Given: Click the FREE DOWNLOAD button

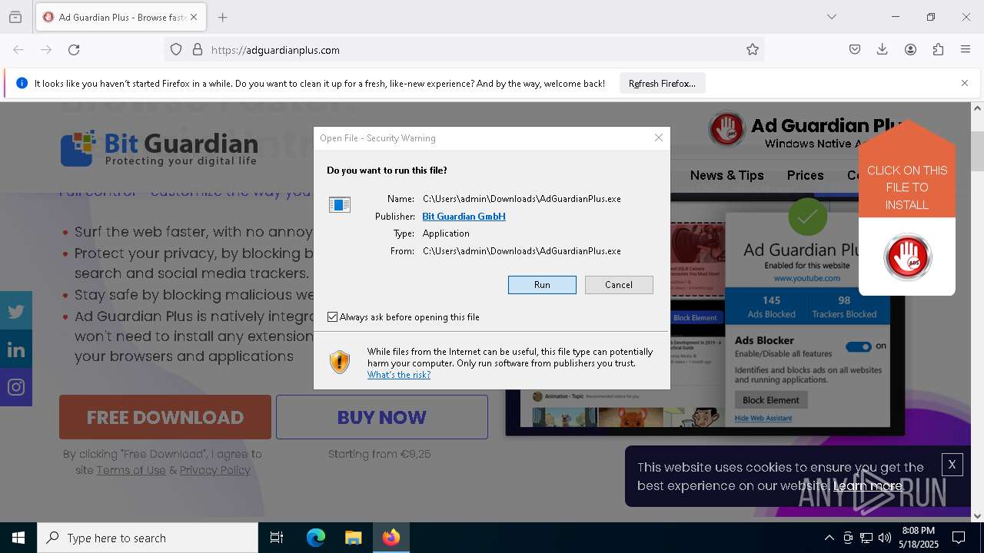Looking at the screenshot, I should [x=165, y=417].
